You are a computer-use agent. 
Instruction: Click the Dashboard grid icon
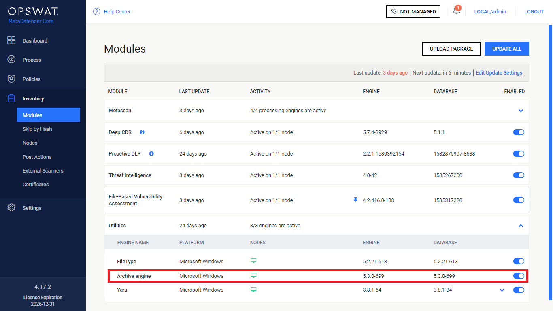click(11, 40)
